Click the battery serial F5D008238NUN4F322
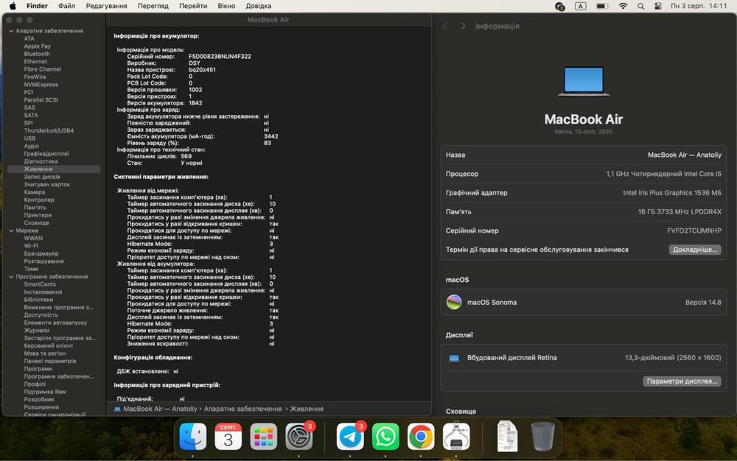 (220, 56)
